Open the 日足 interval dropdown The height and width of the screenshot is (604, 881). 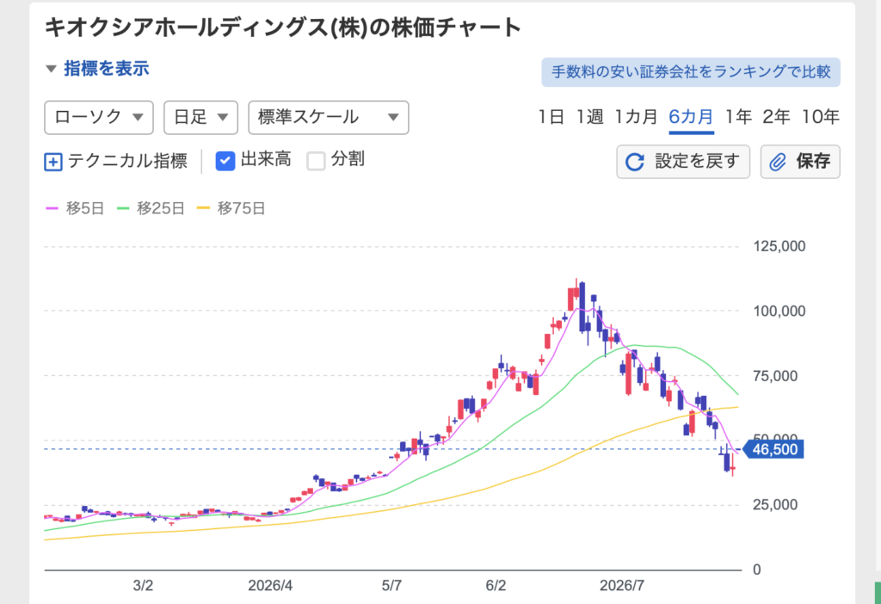(200, 117)
